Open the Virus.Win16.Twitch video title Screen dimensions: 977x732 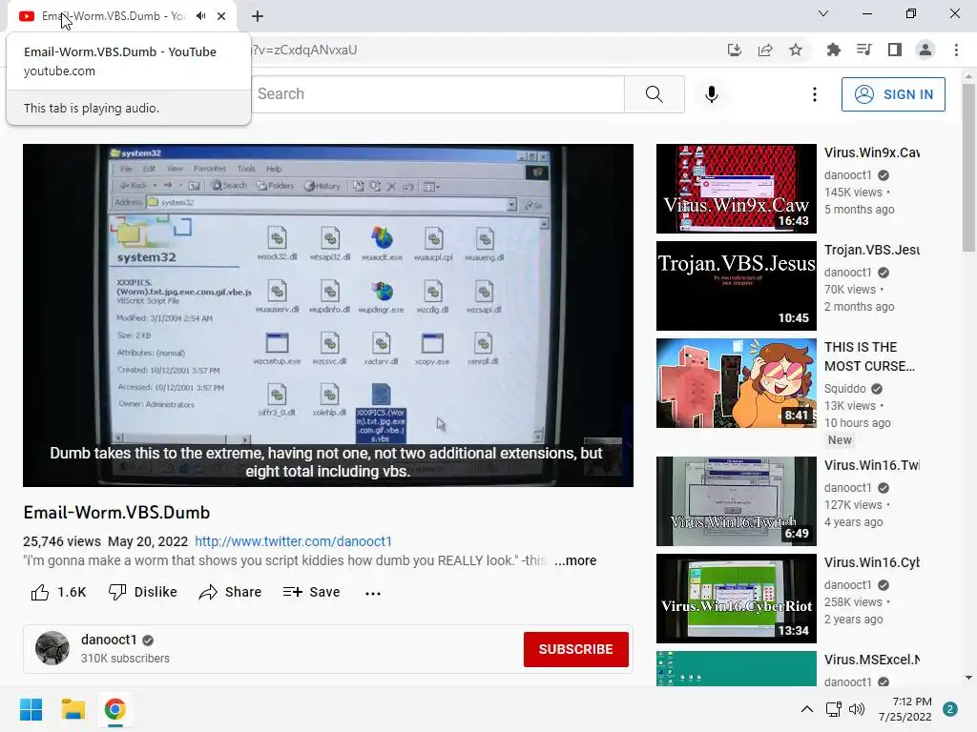coord(872,465)
